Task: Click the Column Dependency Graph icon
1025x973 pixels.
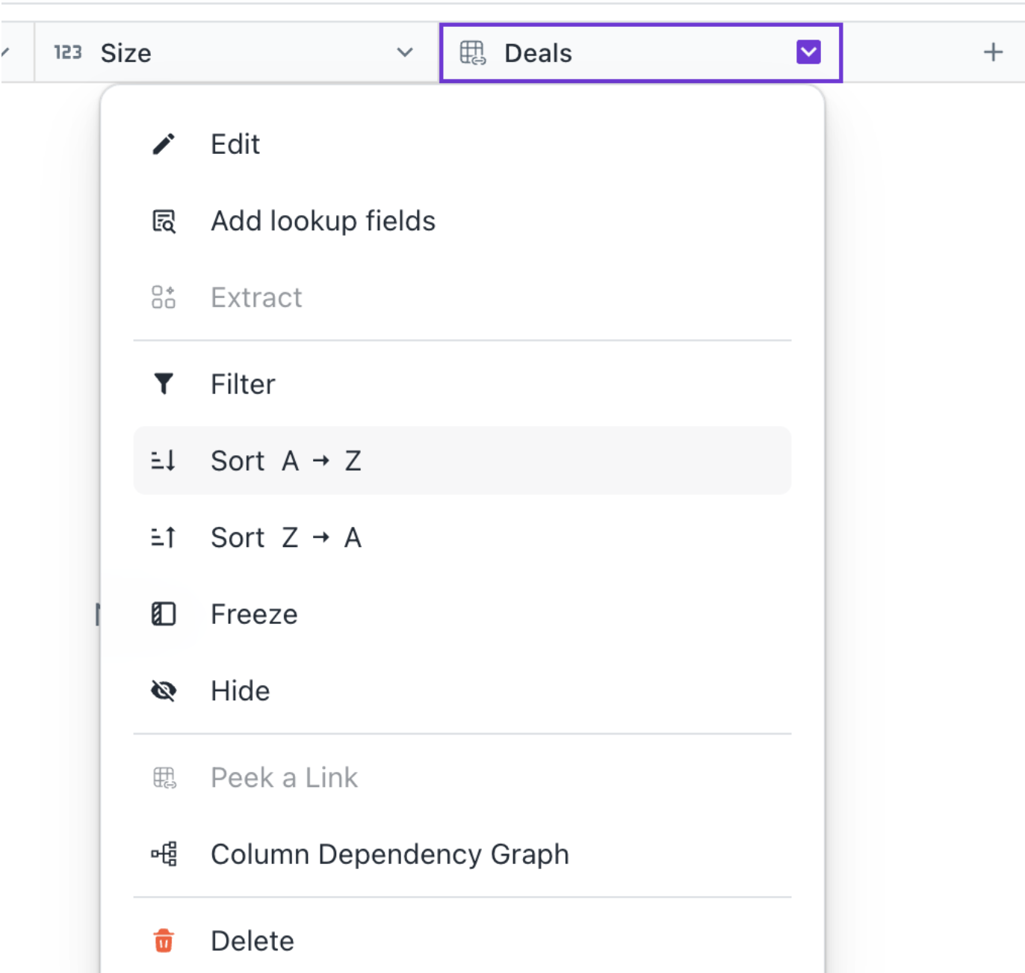Action: pyautogui.click(x=164, y=853)
